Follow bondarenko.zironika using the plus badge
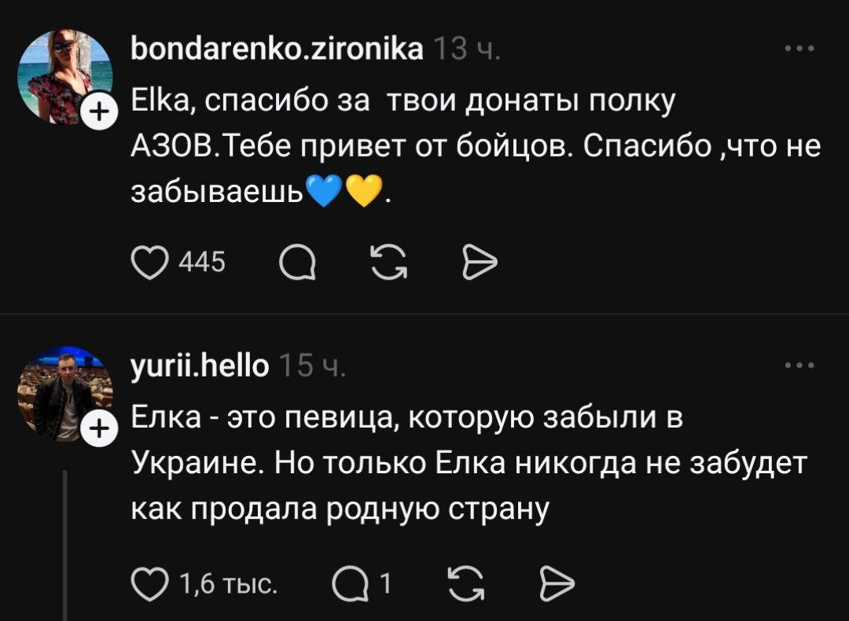Screen dimensions: 849x621 (x=97, y=115)
